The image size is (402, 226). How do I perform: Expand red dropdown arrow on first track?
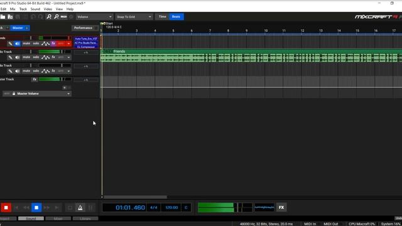[x=68, y=44]
